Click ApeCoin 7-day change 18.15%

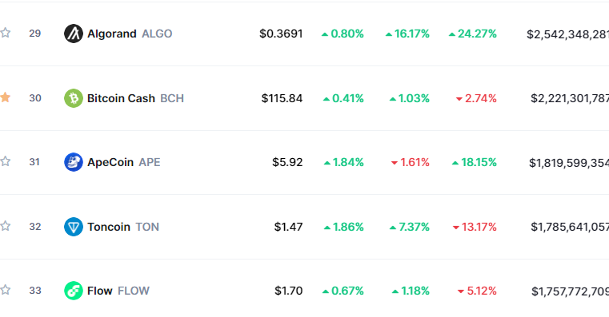click(475, 162)
